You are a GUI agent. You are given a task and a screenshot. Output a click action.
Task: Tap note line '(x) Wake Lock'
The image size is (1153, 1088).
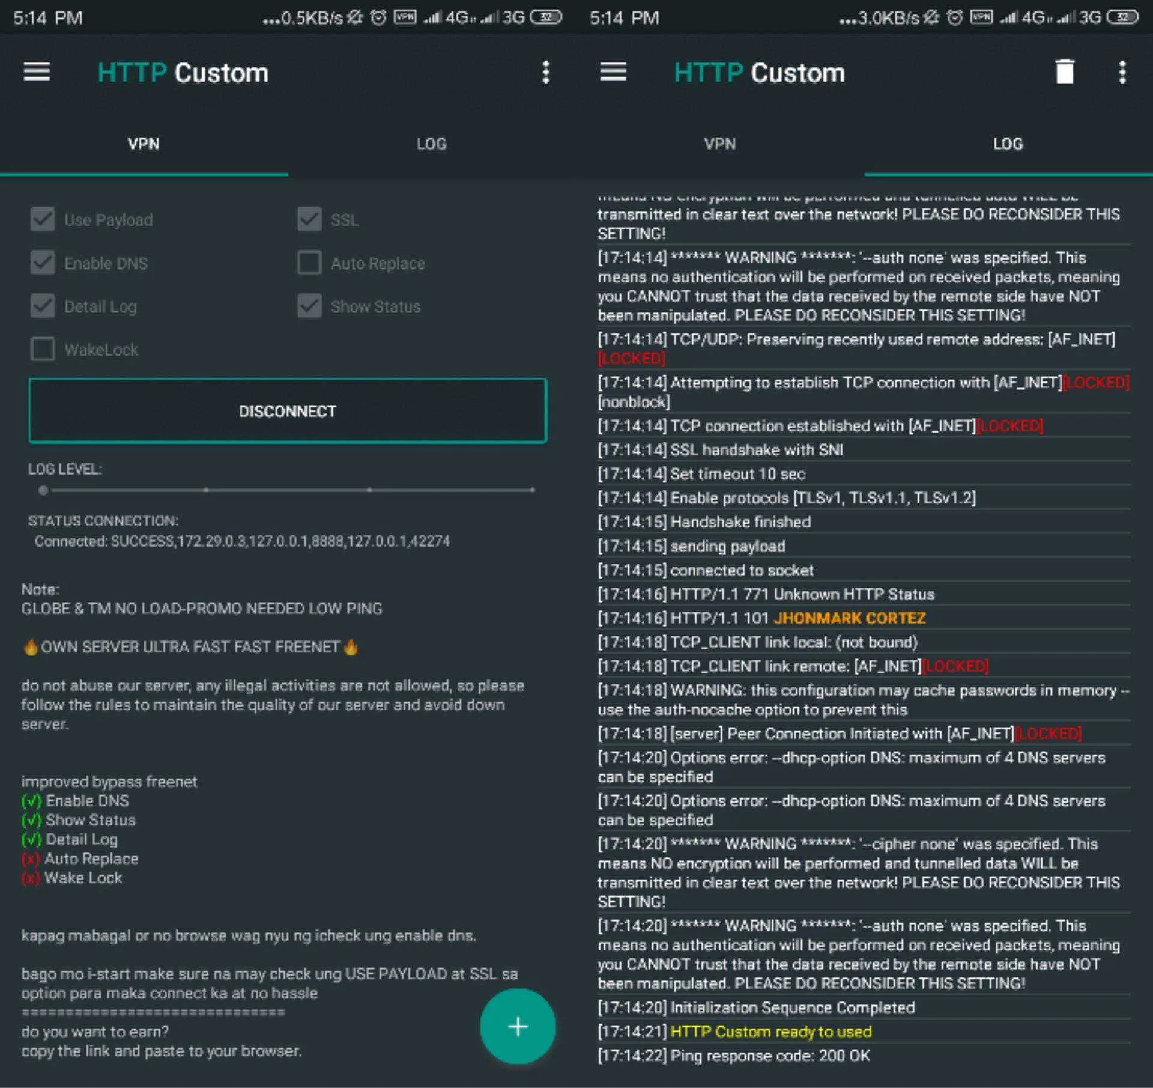[x=72, y=878]
